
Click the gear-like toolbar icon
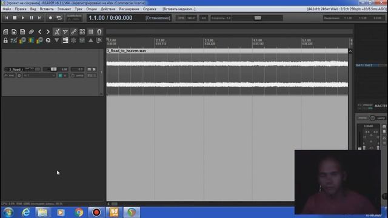click(74, 41)
